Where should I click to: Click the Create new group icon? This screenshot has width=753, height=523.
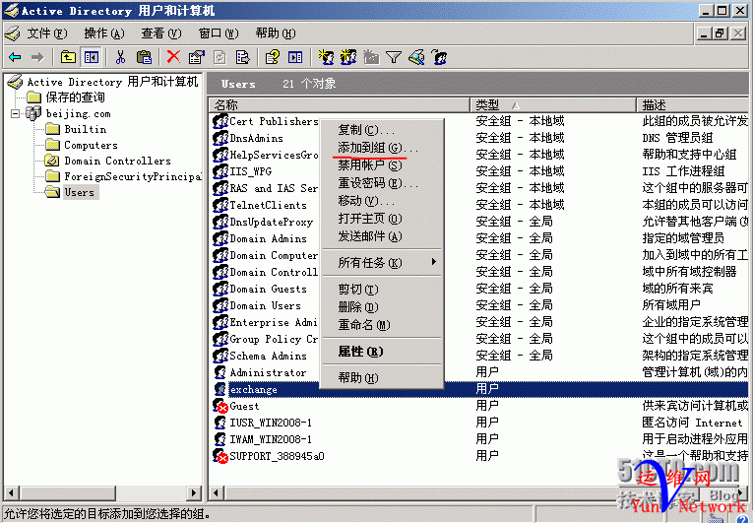click(348, 58)
